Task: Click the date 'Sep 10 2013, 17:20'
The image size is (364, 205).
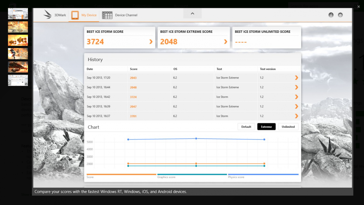Action: point(99,78)
